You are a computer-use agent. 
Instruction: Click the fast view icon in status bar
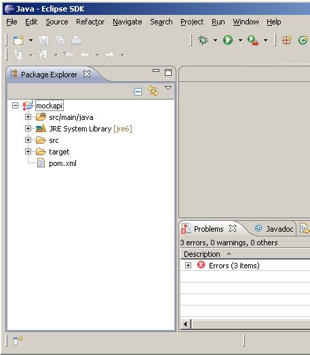tap(18, 341)
